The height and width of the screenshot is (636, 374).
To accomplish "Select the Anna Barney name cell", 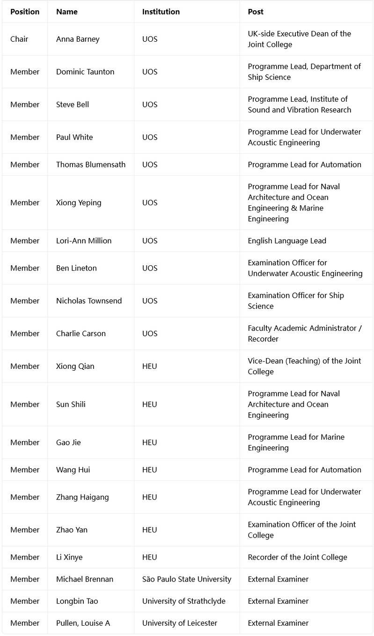I will [91, 39].
